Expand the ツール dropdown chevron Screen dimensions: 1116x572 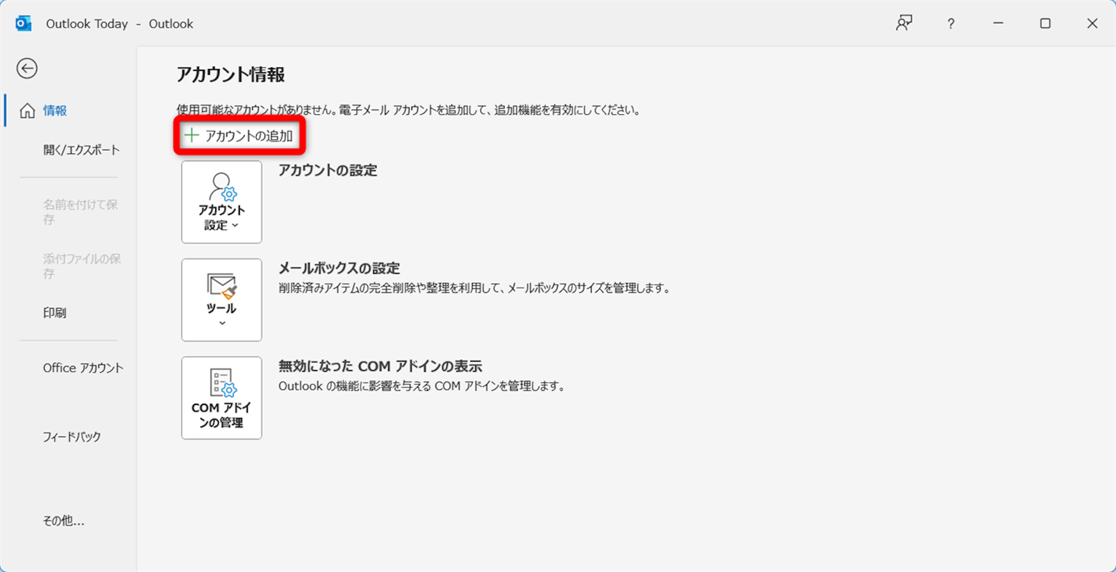(222, 323)
